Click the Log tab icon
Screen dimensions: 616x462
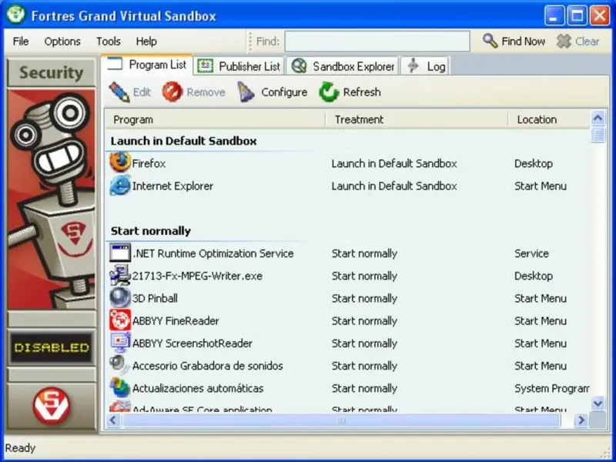(x=413, y=65)
